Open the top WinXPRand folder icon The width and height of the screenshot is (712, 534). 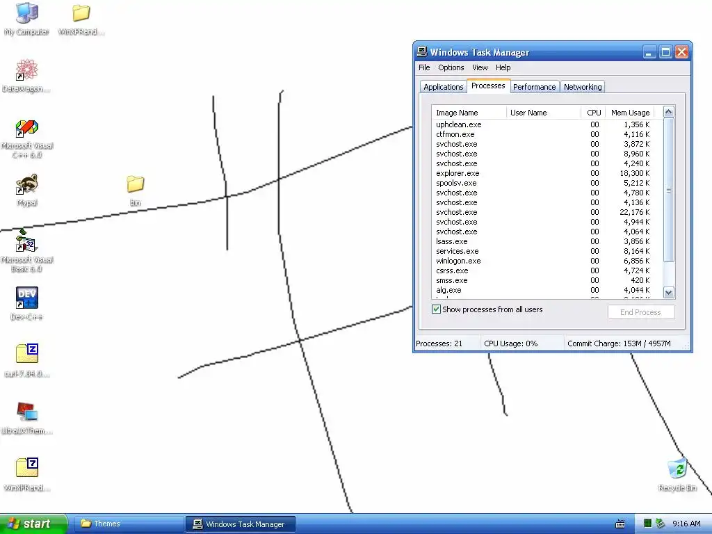click(x=81, y=19)
